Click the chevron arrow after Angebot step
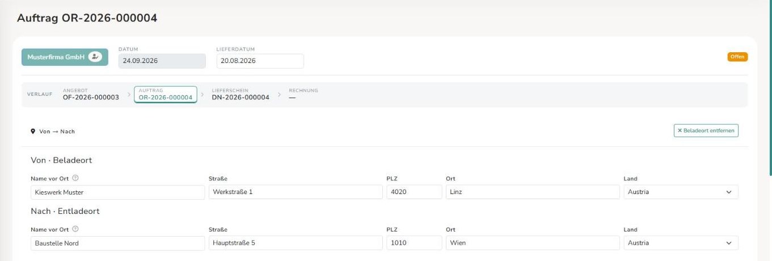The image size is (772, 261). pos(128,95)
